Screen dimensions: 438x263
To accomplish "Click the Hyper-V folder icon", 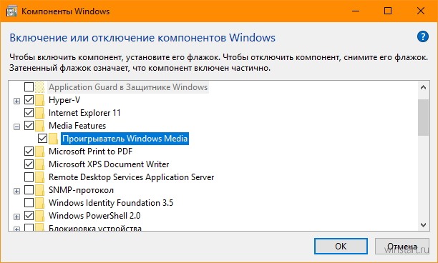I will coord(40,100).
